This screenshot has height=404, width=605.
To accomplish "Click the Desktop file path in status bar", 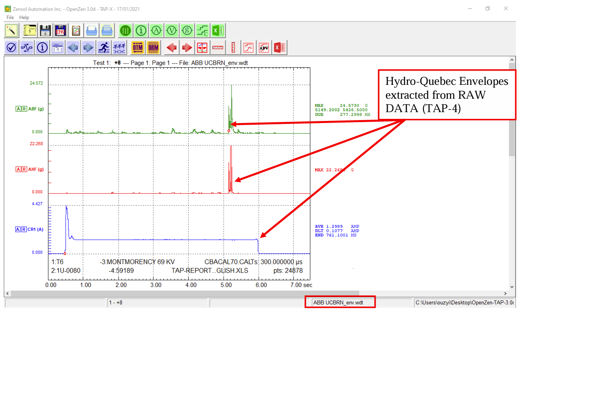I will click(x=465, y=303).
